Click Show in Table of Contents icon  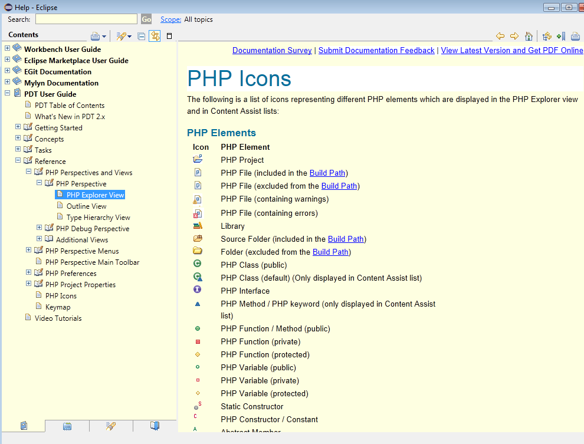tap(547, 36)
